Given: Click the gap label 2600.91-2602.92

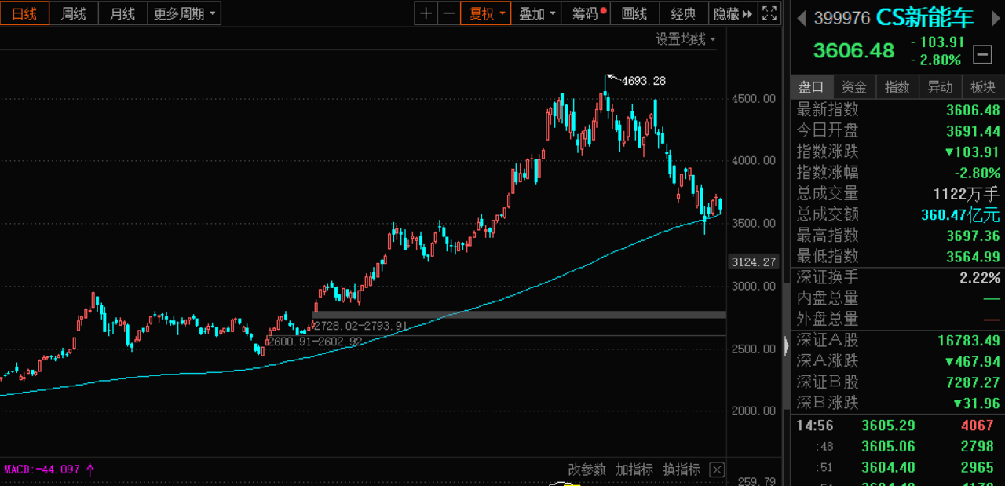Looking at the screenshot, I should [315, 342].
